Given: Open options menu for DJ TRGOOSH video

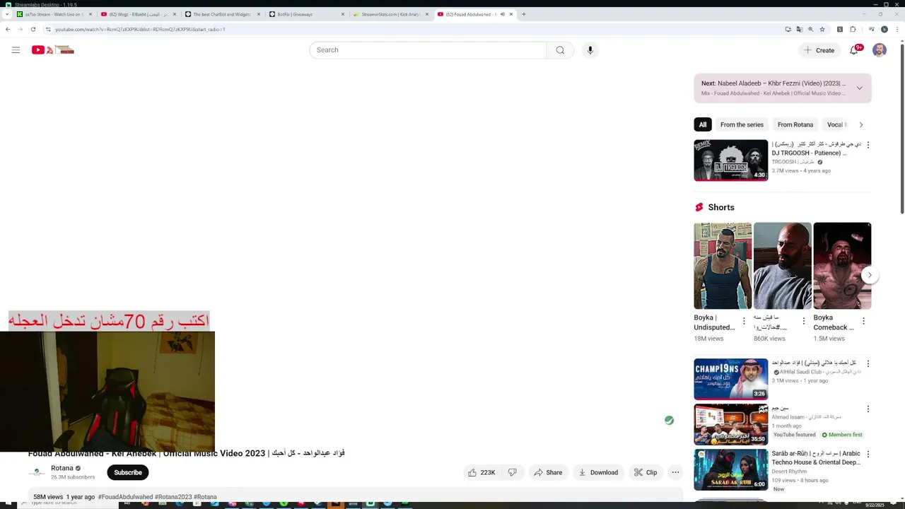Looking at the screenshot, I should point(868,145).
